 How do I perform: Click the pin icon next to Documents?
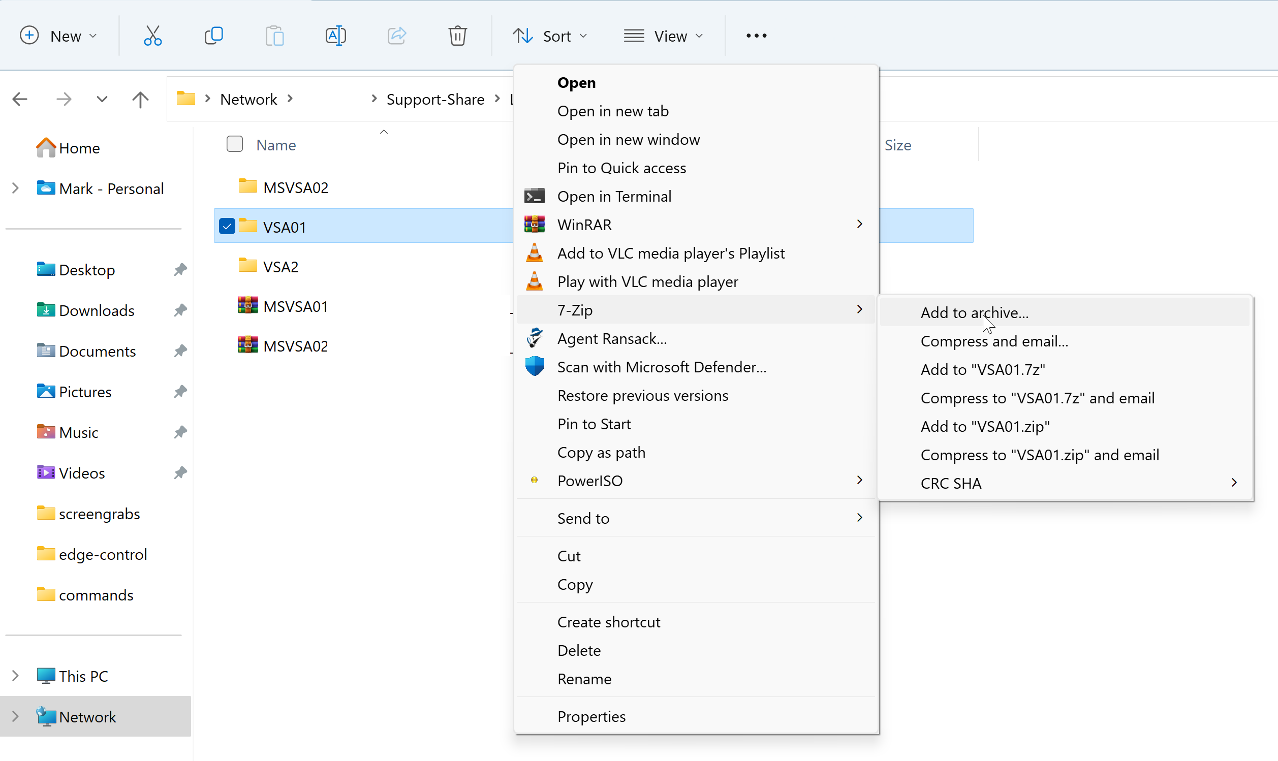(x=180, y=351)
